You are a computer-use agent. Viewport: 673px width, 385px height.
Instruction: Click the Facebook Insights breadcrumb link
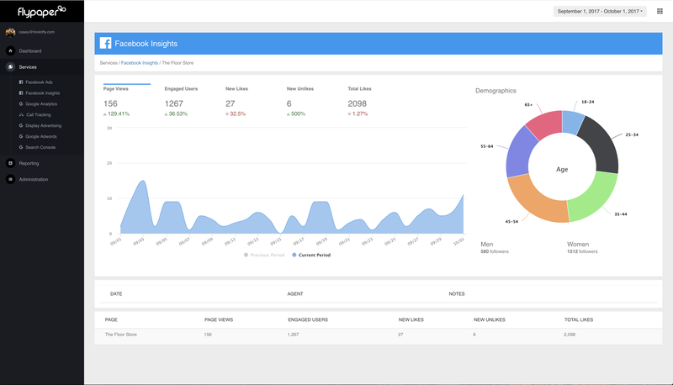(140, 62)
